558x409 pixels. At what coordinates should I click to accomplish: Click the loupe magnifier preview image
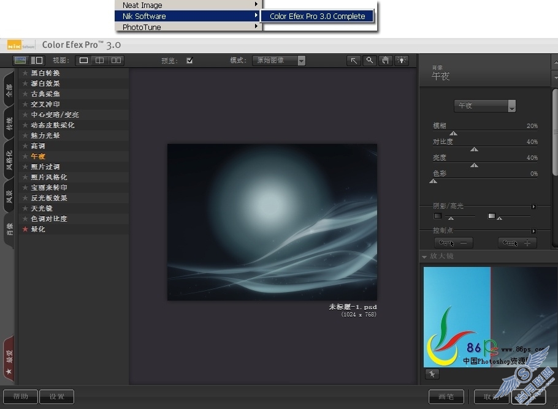pyautogui.click(x=491, y=317)
